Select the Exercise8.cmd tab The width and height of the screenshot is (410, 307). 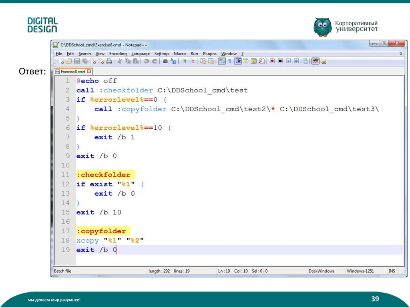pos(72,72)
